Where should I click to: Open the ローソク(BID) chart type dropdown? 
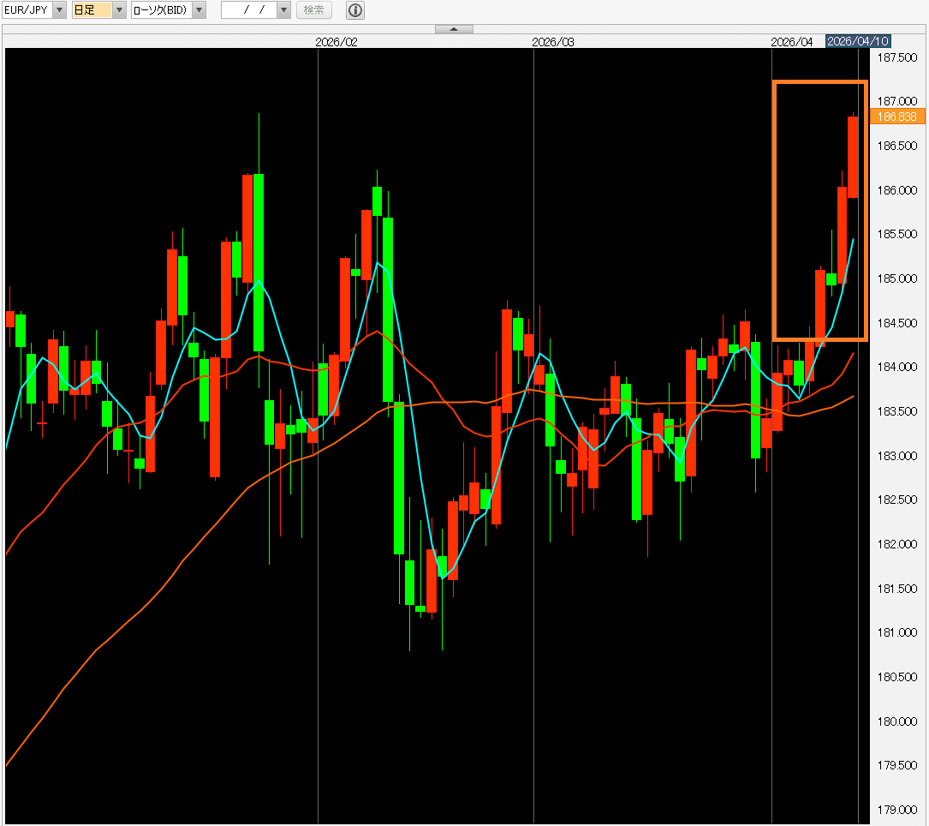pyautogui.click(x=199, y=10)
